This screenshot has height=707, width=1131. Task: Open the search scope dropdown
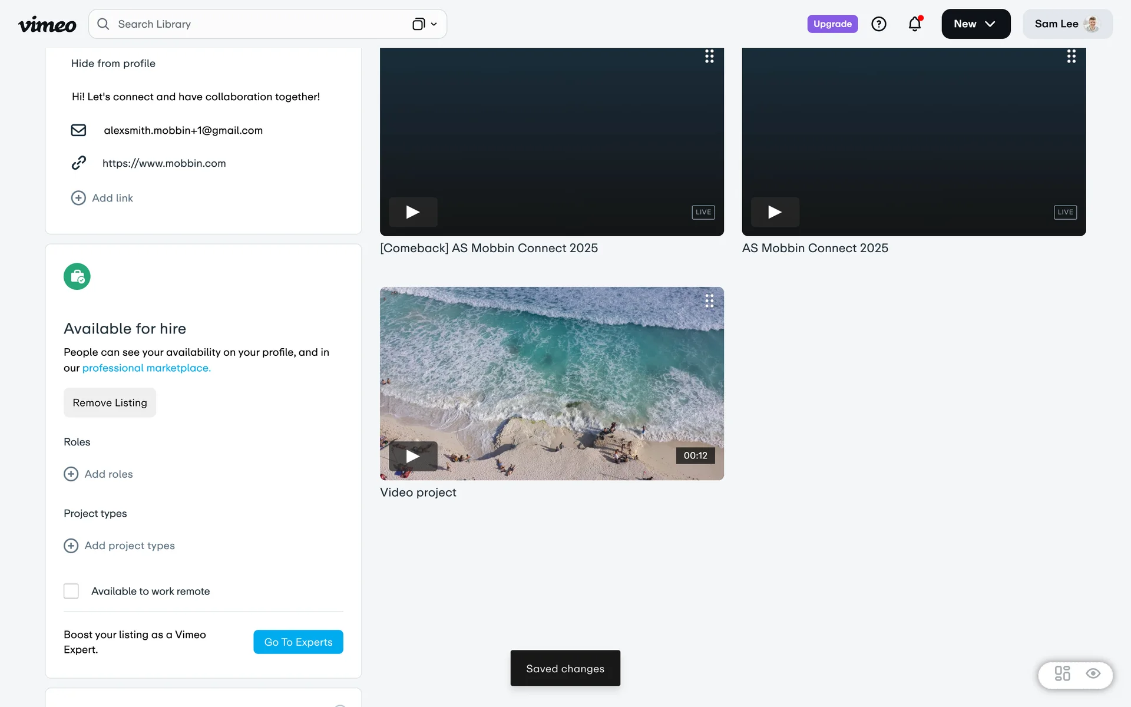pyautogui.click(x=425, y=24)
